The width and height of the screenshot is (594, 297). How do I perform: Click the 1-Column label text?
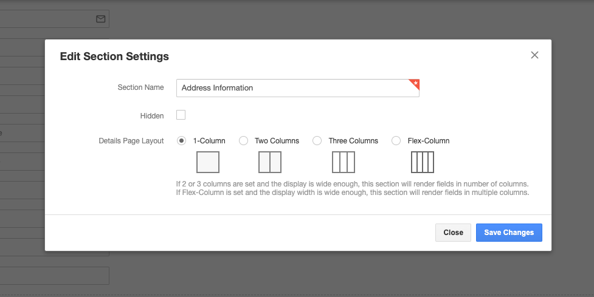[x=209, y=141]
